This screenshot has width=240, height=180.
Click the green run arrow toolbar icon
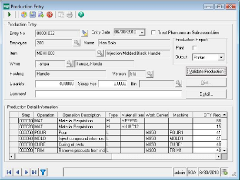10,15
